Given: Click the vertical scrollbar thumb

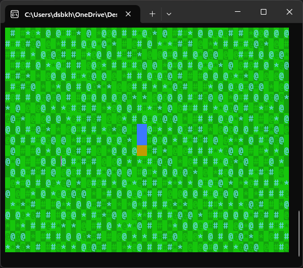Looking at the screenshot, I should 299,234.
